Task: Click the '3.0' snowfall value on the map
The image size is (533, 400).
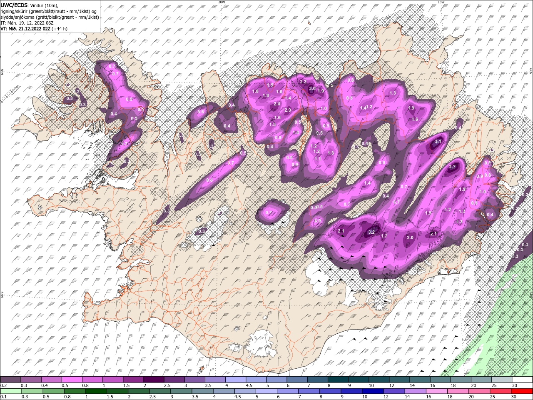Action: pos(312,88)
